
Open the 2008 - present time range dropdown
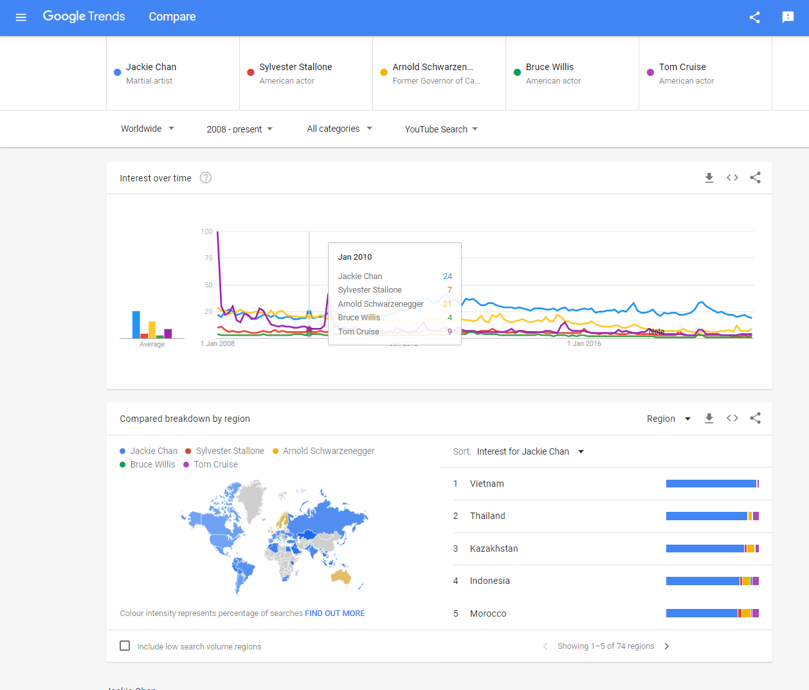[x=239, y=129]
